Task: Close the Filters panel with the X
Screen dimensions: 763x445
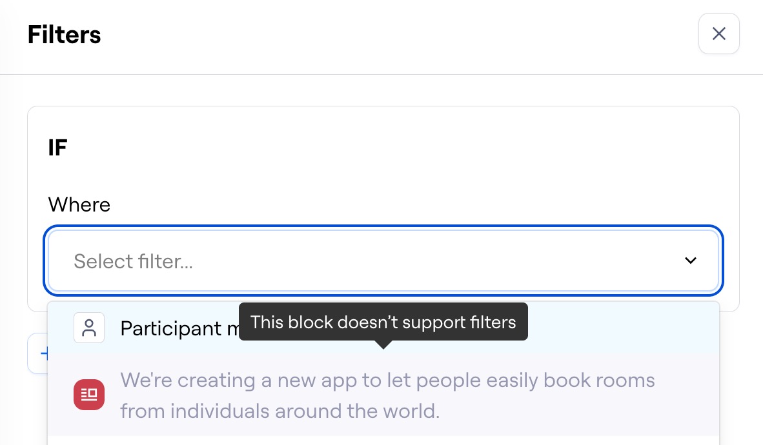Action: (x=718, y=34)
